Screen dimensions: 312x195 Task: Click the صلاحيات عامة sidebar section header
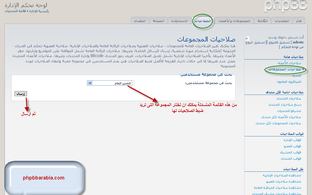point(293,57)
